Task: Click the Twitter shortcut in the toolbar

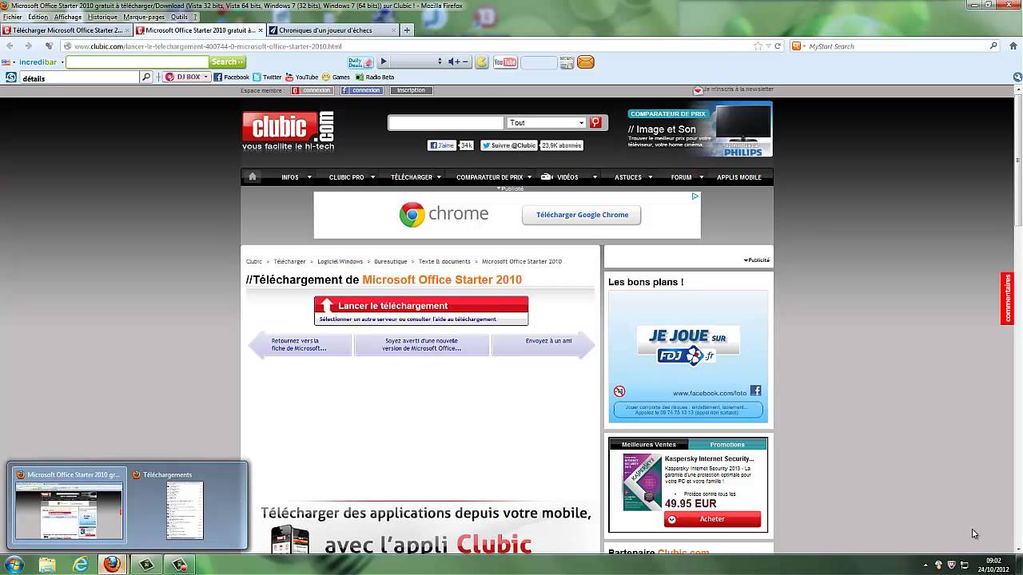Action: coord(268,77)
